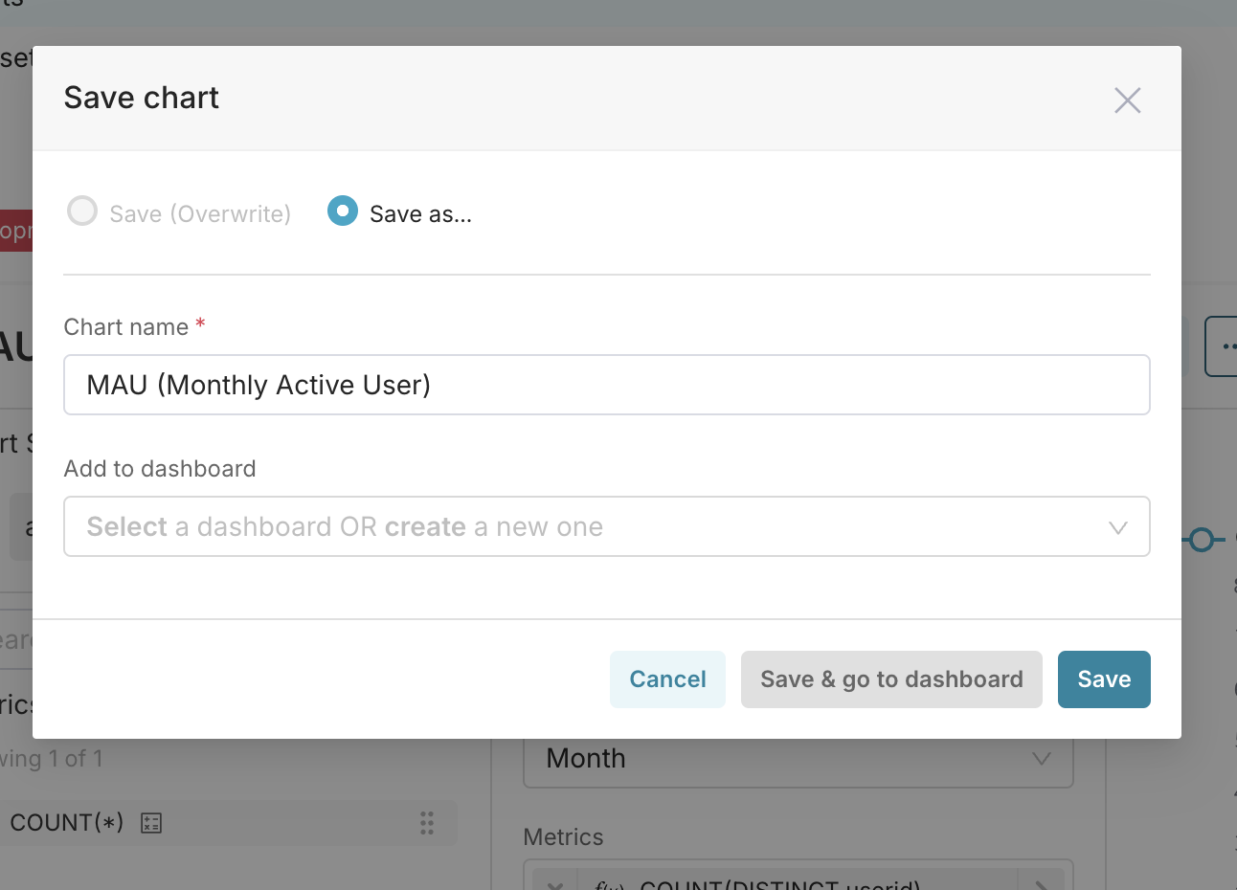Click the line chart data point marker
Viewport: 1237px width, 890px height.
click(x=1203, y=540)
